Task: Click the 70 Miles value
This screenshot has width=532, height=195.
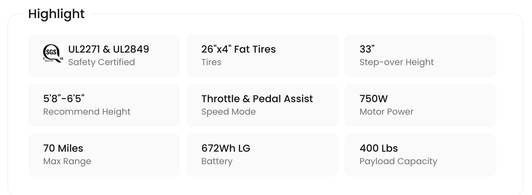Action: click(63, 148)
